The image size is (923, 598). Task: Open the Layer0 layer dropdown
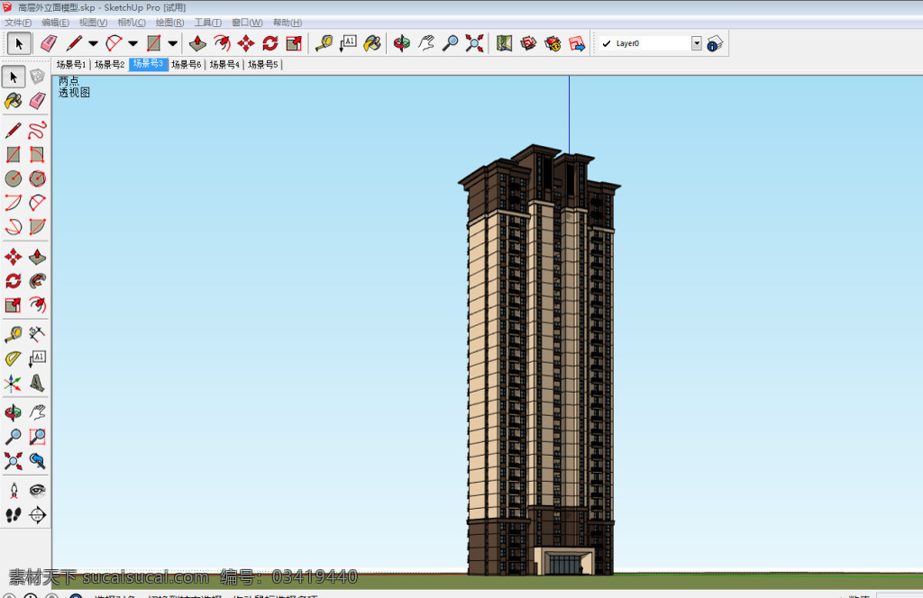[x=697, y=43]
